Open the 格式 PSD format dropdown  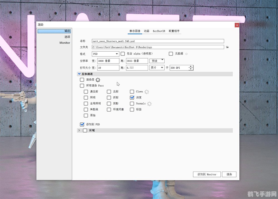pyautogui.click(x=106, y=54)
